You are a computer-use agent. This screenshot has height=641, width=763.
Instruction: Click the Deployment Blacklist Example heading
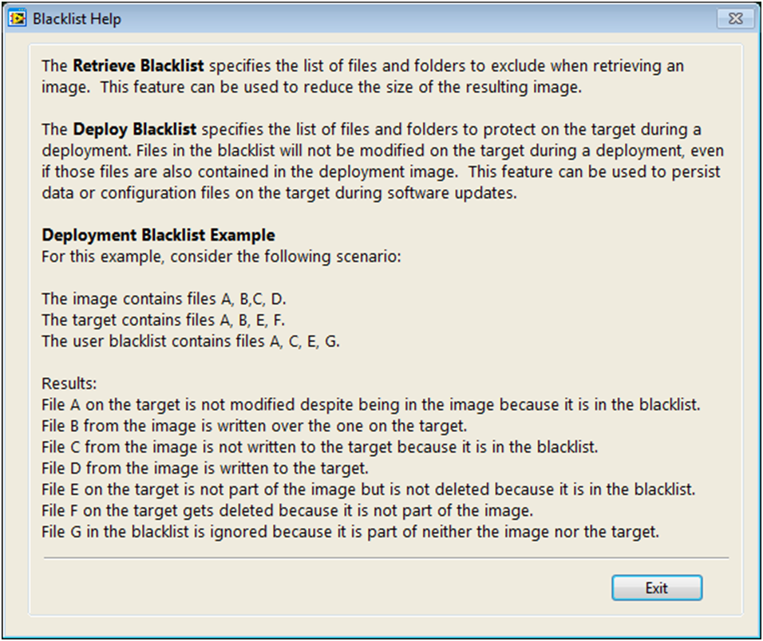158,235
